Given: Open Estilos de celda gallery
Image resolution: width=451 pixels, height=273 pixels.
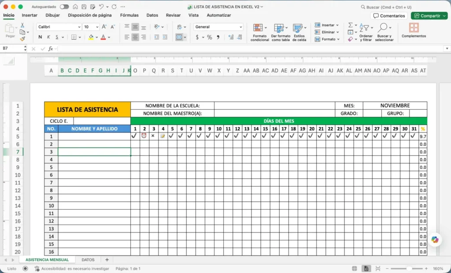Looking at the screenshot, I should tap(299, 33).
